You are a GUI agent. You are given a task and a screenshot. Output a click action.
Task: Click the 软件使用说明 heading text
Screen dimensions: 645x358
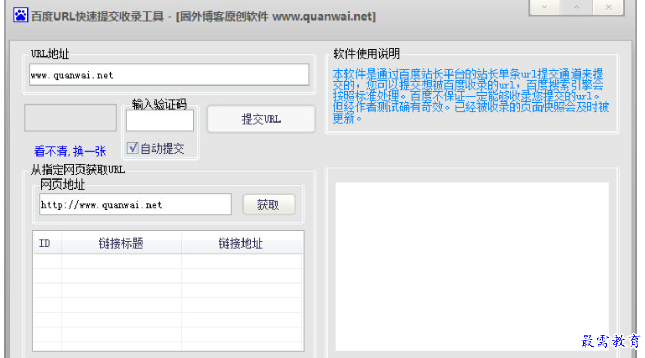click(367, 54)
